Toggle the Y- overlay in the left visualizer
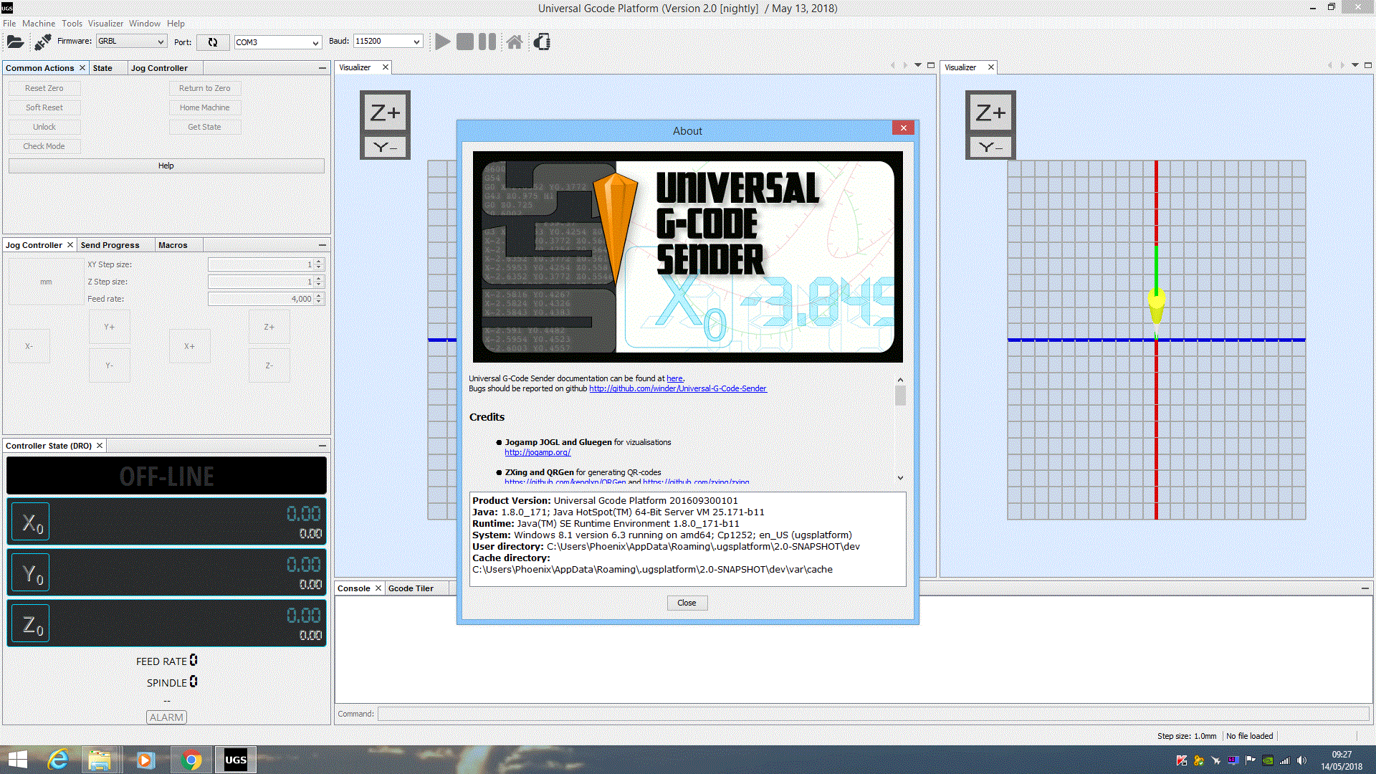Image resolution: width=1376 pixels, height=774 pixels. click(385, 146)
